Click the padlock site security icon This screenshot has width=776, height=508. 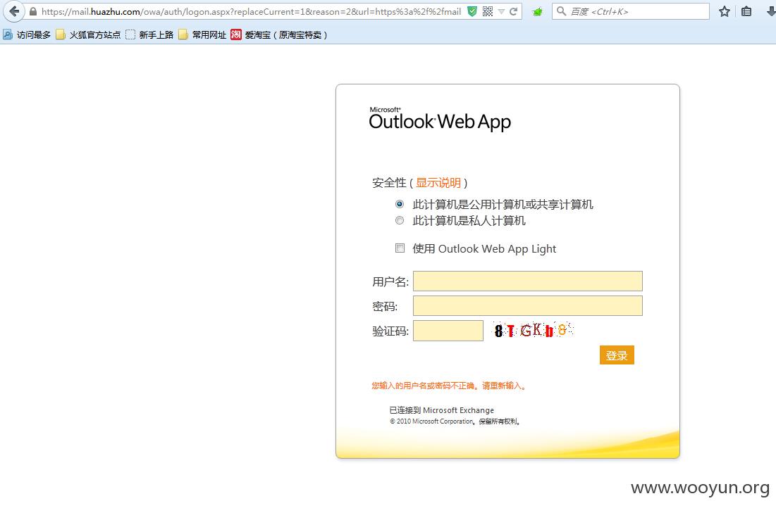click(x=33, y=11)
